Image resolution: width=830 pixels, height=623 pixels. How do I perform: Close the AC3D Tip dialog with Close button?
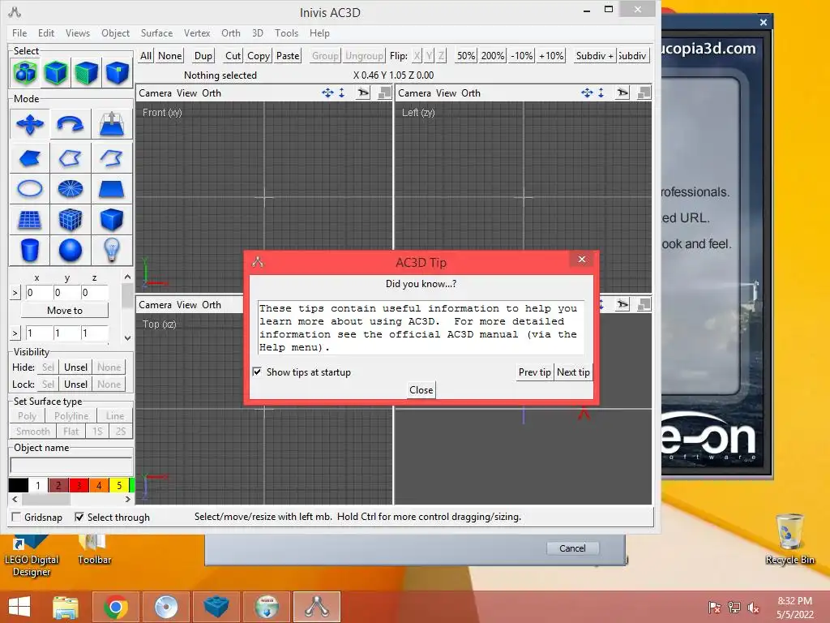click(x=421, y=390)
